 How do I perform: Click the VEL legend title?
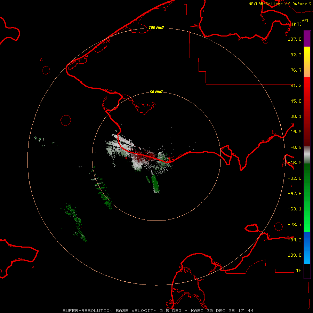pos(306,21)
